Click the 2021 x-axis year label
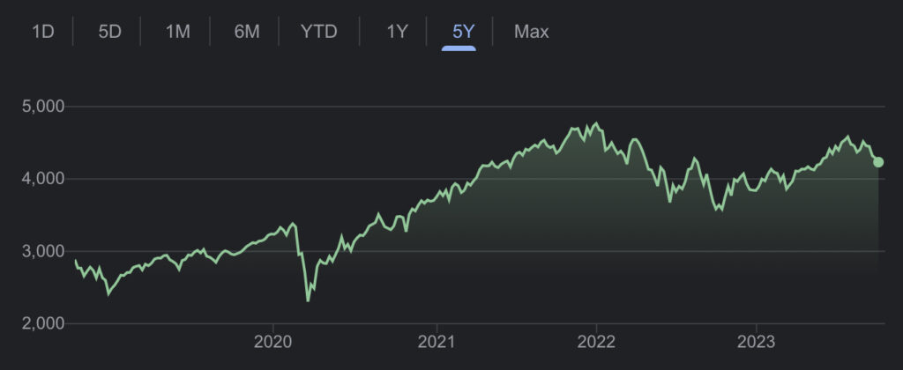The height and width of the screenshot is (370, 903). click(437, 343)
